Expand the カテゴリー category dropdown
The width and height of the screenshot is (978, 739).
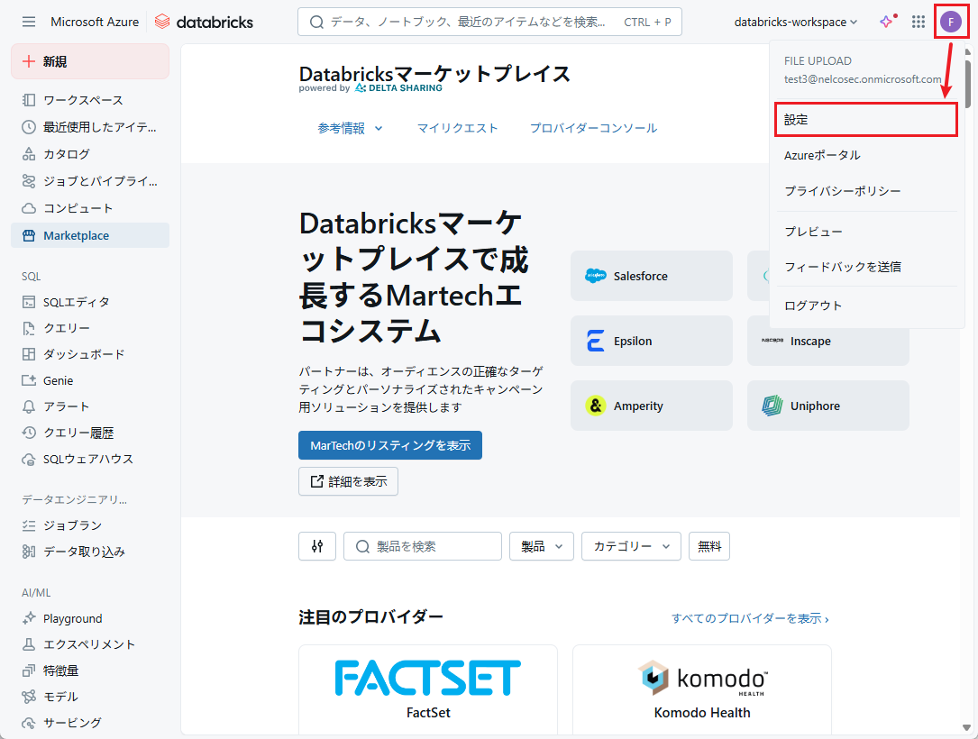point(631,546)
